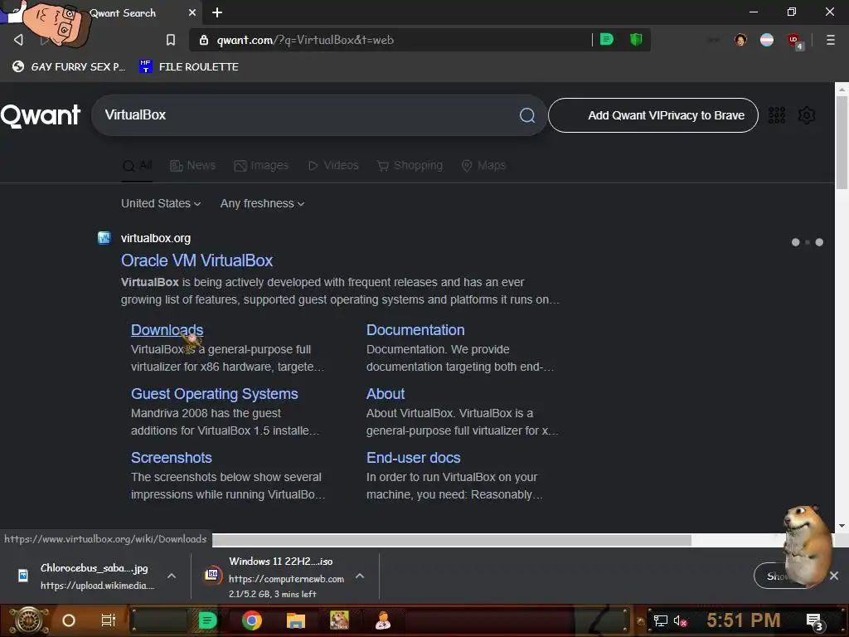Click the network tray icon
849x637 pixels.
[661, 620]
